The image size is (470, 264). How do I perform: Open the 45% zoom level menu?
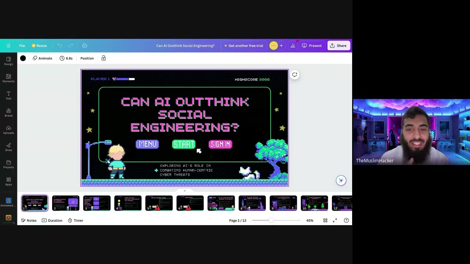click(310, 220)
